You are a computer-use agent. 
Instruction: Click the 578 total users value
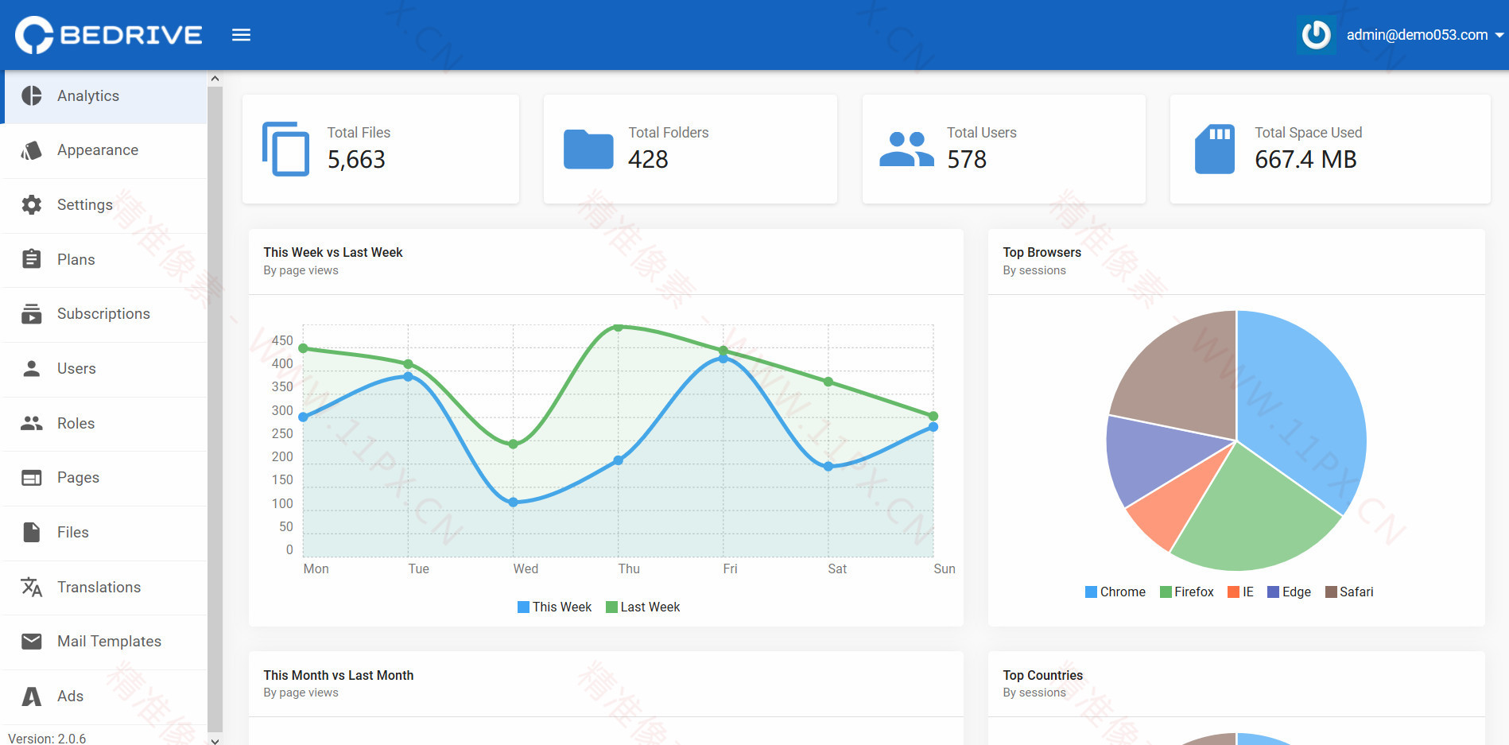click(x=967, y=160)
